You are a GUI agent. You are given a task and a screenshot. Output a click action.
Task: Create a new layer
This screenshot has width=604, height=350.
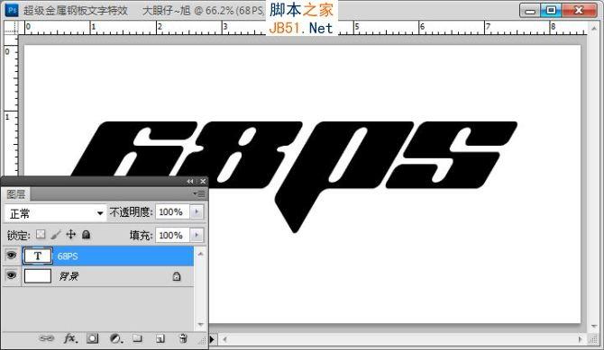tap(160, 338)
